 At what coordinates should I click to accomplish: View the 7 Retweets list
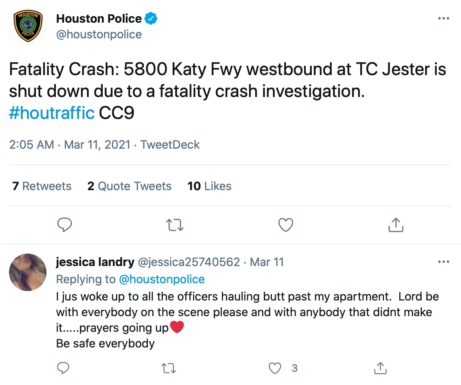(x=42, y=186)
